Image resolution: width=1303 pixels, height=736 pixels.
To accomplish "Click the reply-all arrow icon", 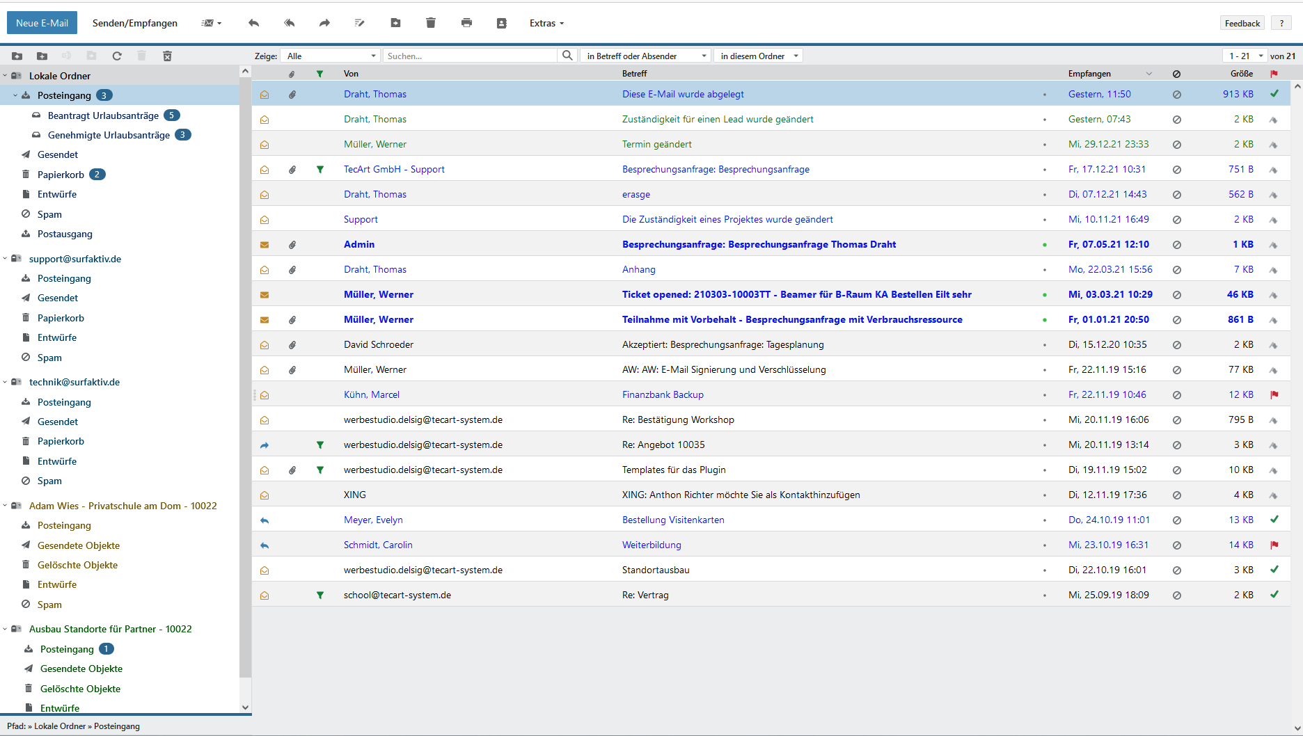I will 289,23.
